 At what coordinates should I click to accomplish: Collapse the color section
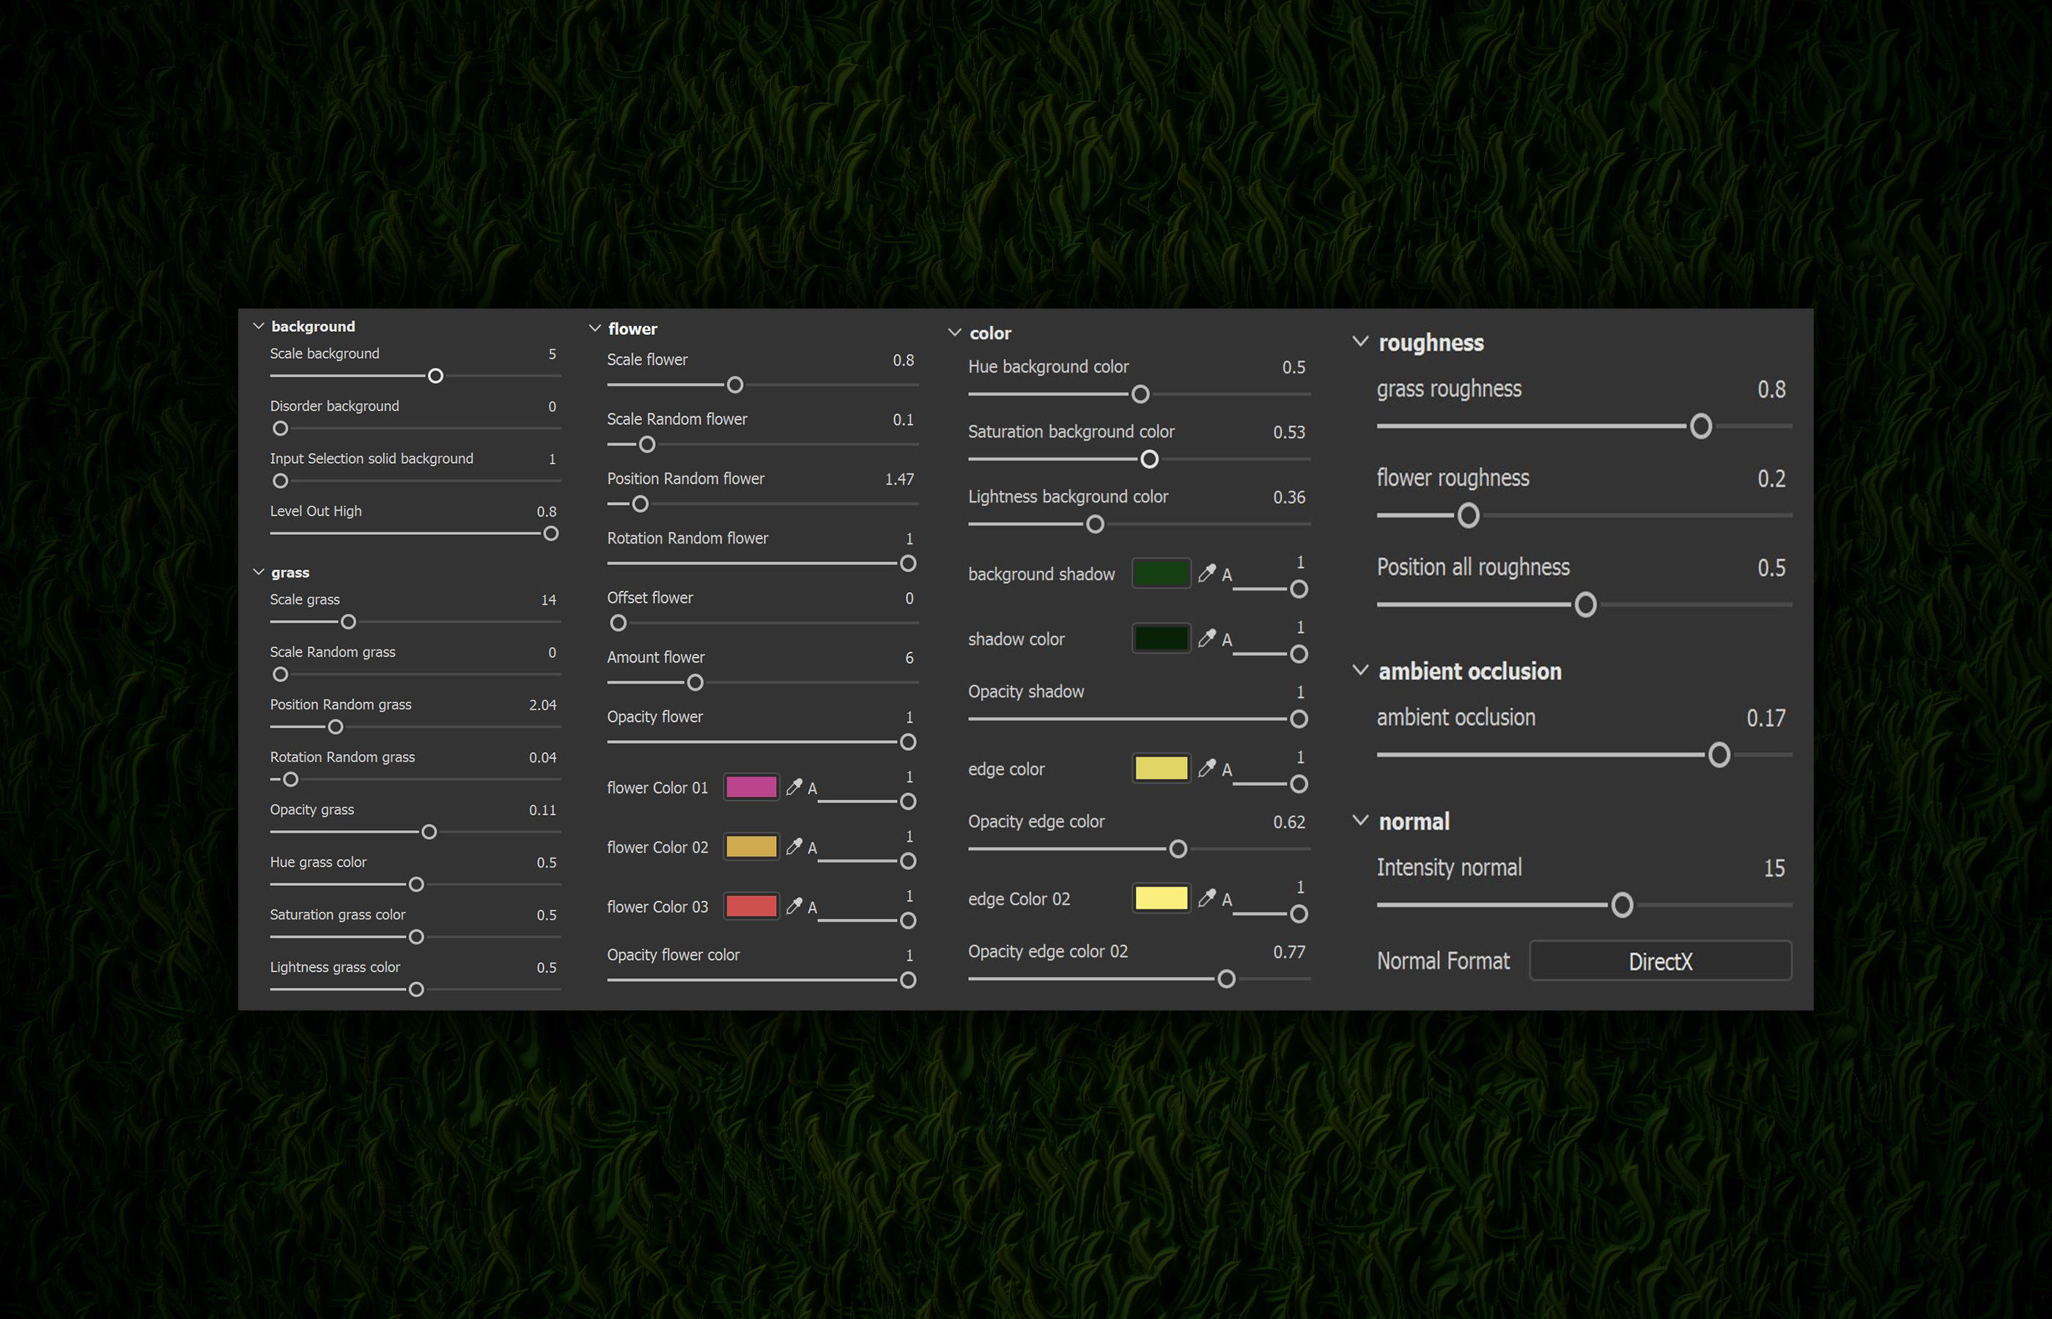[x=955, y=333]
